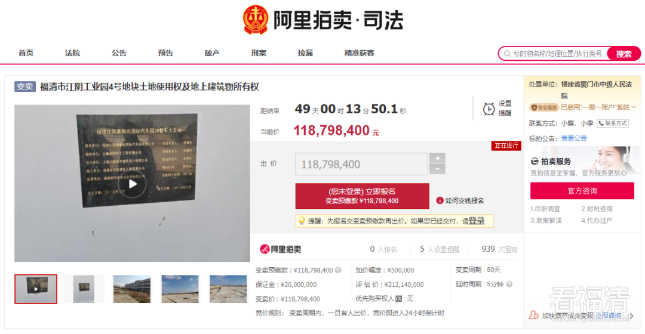Click the 官方咨询 button
Viewport: 645px width, 334px height.
pos(582,191)
